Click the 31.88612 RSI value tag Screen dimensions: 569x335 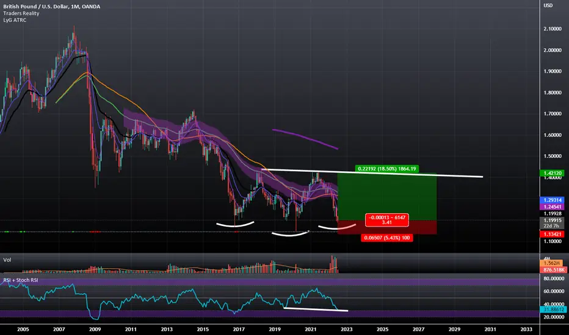[553, 309]
